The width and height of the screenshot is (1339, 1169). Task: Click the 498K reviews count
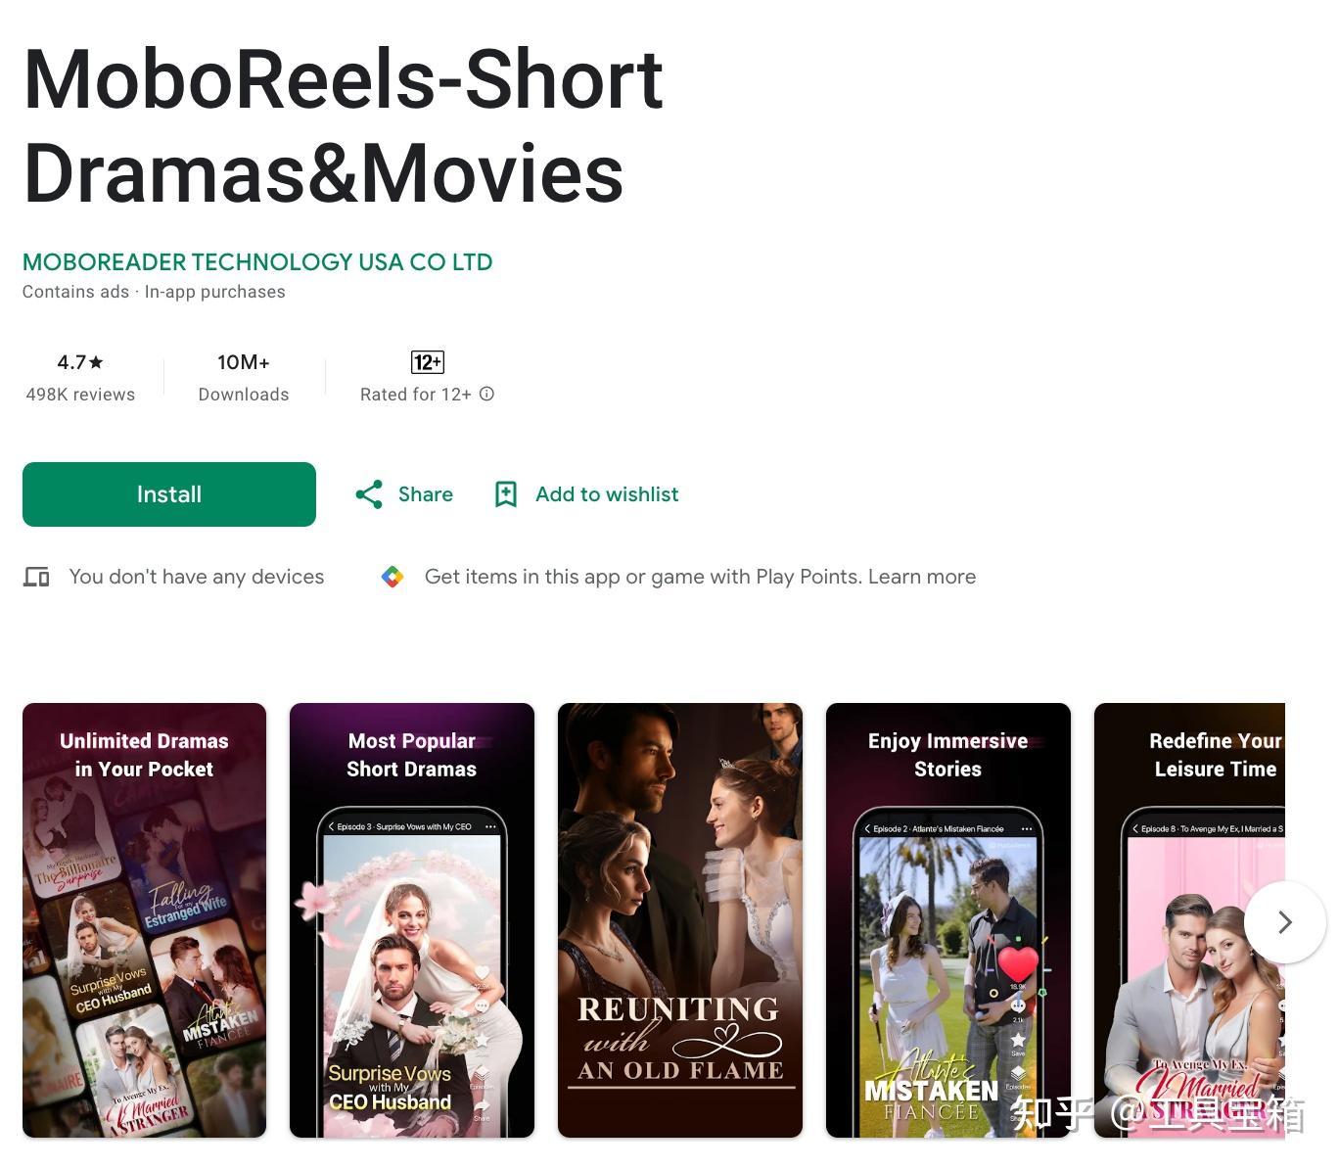tap(80, 395)
